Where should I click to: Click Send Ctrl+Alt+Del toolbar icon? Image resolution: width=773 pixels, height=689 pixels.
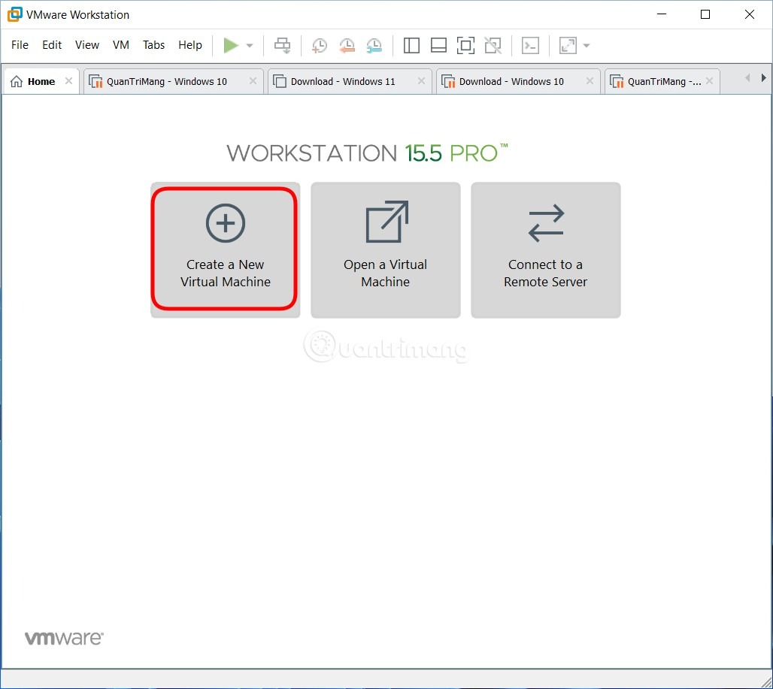point(283,45)
